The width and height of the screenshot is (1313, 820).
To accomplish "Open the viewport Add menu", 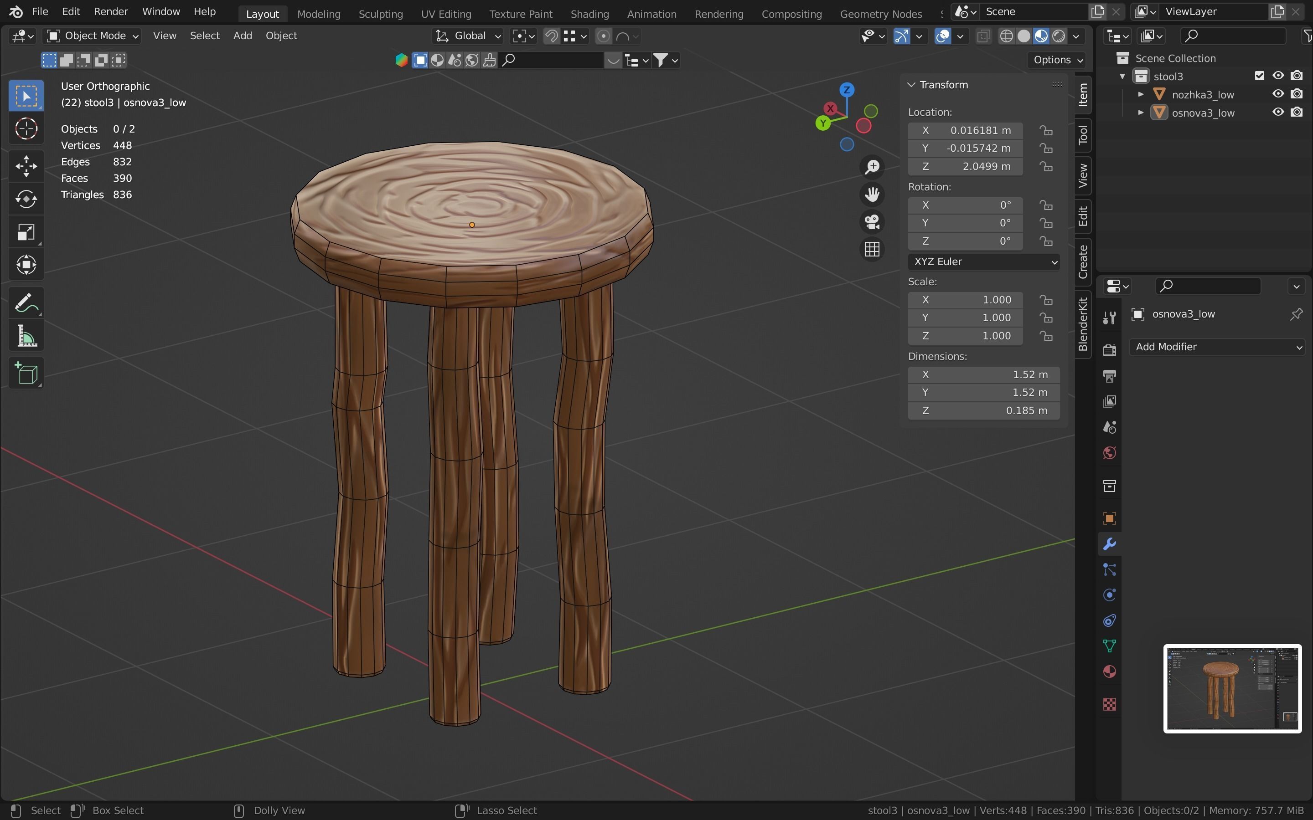I will pos(243,36).
